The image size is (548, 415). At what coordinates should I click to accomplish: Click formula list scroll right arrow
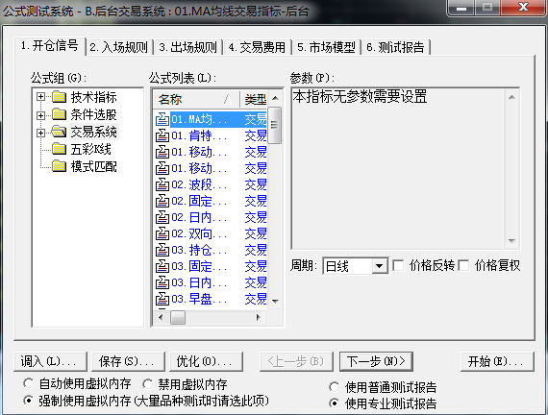pyautogui.click(x=259, y=317)
